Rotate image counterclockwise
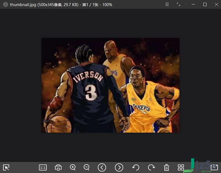 (136, 168)
